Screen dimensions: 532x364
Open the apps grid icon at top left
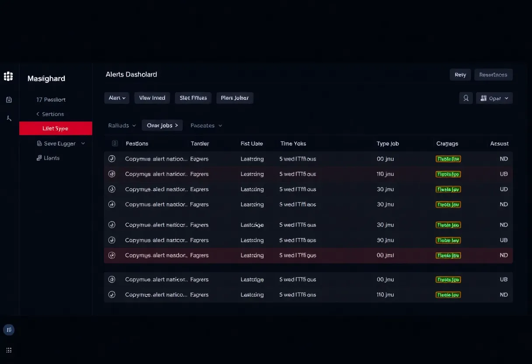pyautogui.click(x=9, y=76)
